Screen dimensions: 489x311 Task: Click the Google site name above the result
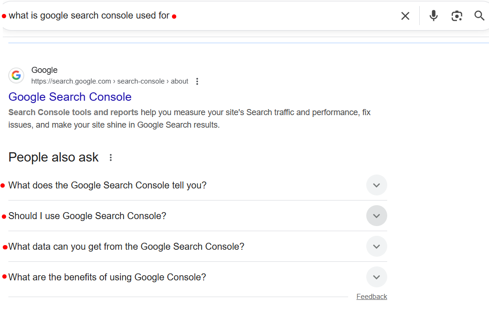pos(44,70)
